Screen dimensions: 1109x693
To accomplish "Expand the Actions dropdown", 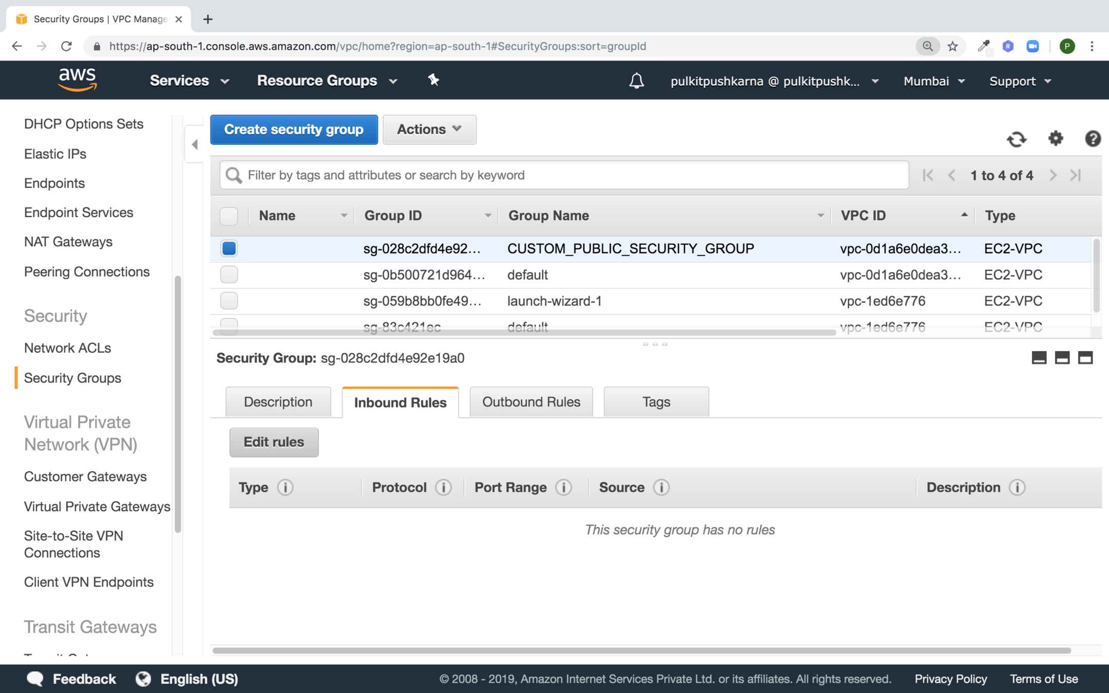I will (429, 129).
